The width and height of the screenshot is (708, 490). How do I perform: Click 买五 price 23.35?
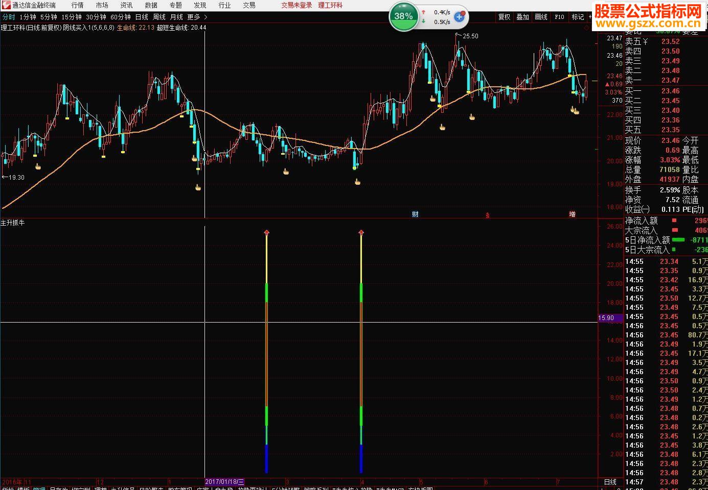tap(670, 130)
